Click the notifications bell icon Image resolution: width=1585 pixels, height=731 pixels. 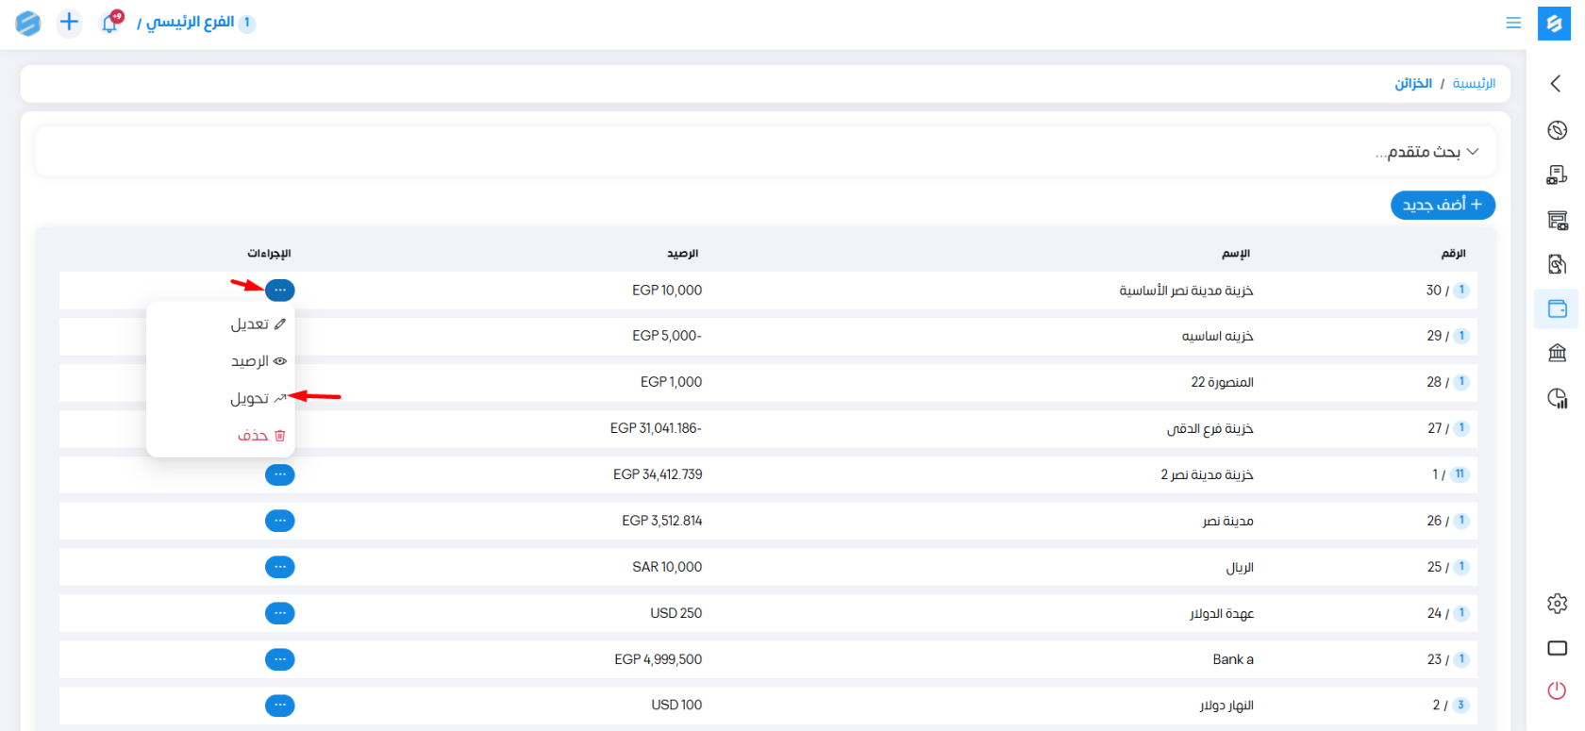click(x=110, y=23)
